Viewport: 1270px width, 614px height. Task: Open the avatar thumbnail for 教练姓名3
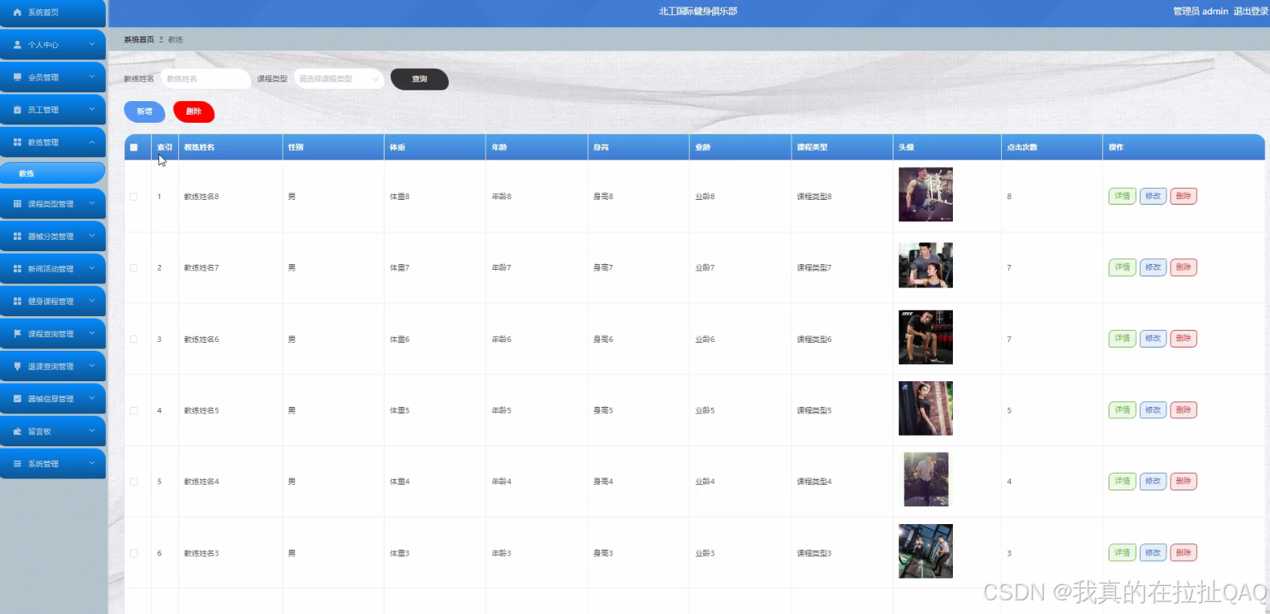(926, 551)
